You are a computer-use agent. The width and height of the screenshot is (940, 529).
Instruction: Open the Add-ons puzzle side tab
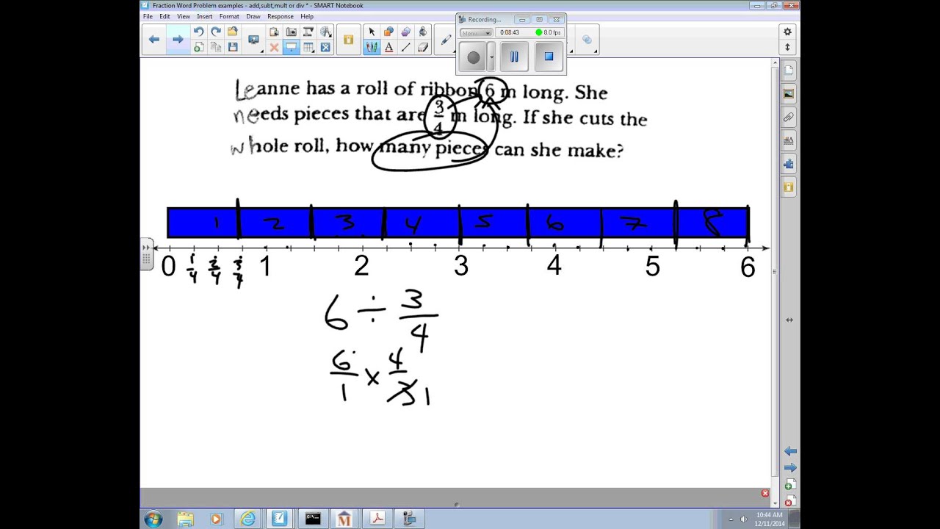pyautogui.click(x=789, y=164)
